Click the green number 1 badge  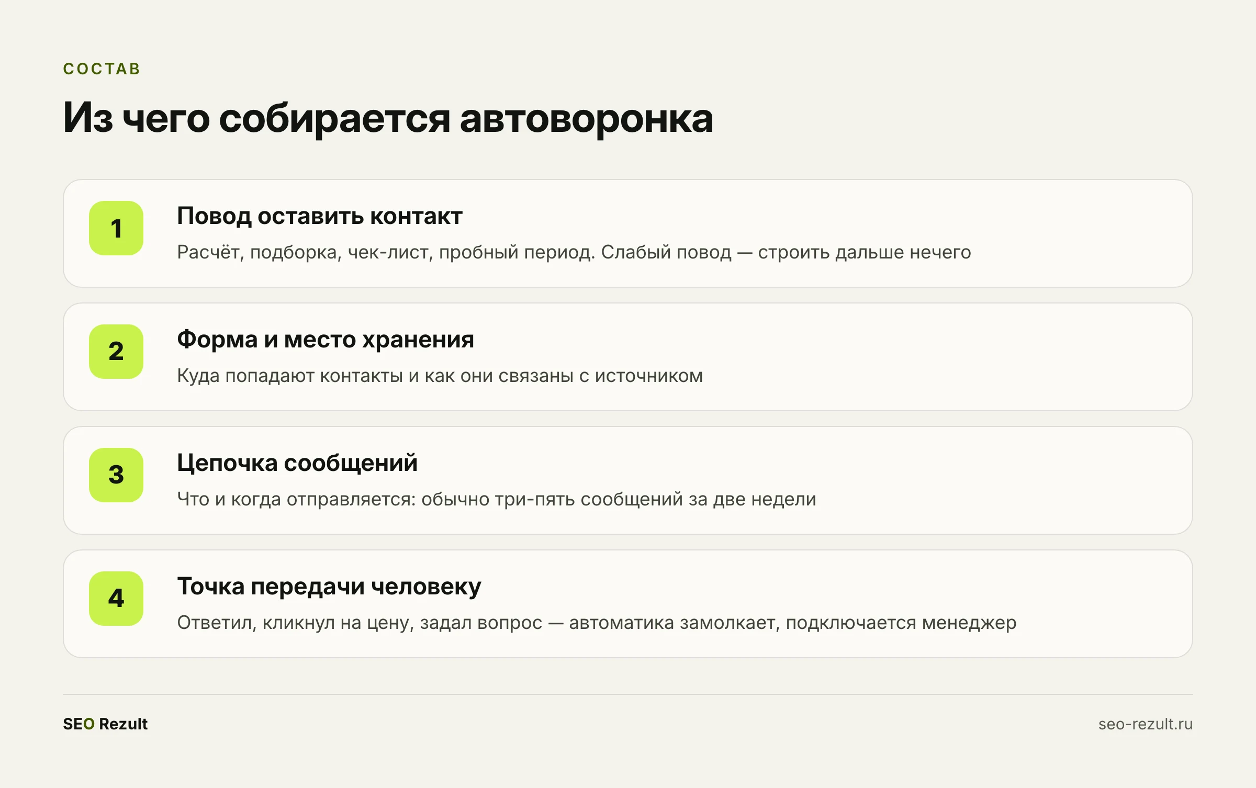click(116, 228)
